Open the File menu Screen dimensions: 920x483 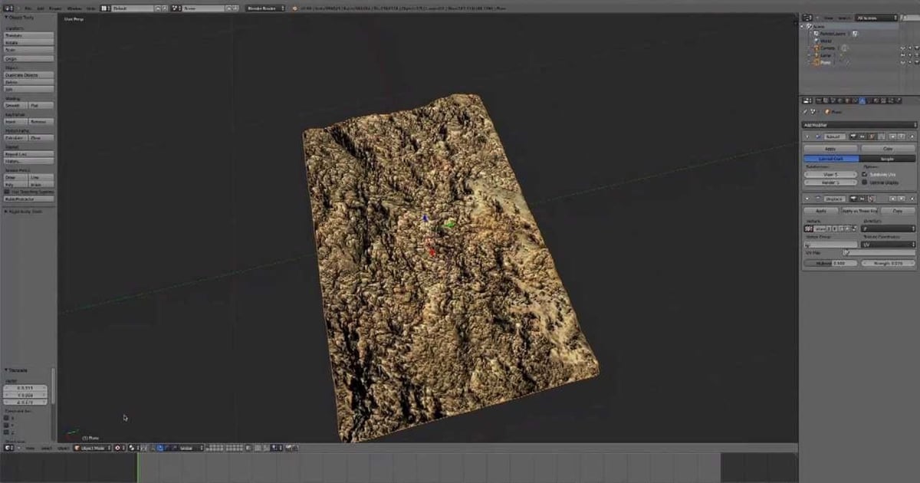pyautogui.click(x=29, y=8)
